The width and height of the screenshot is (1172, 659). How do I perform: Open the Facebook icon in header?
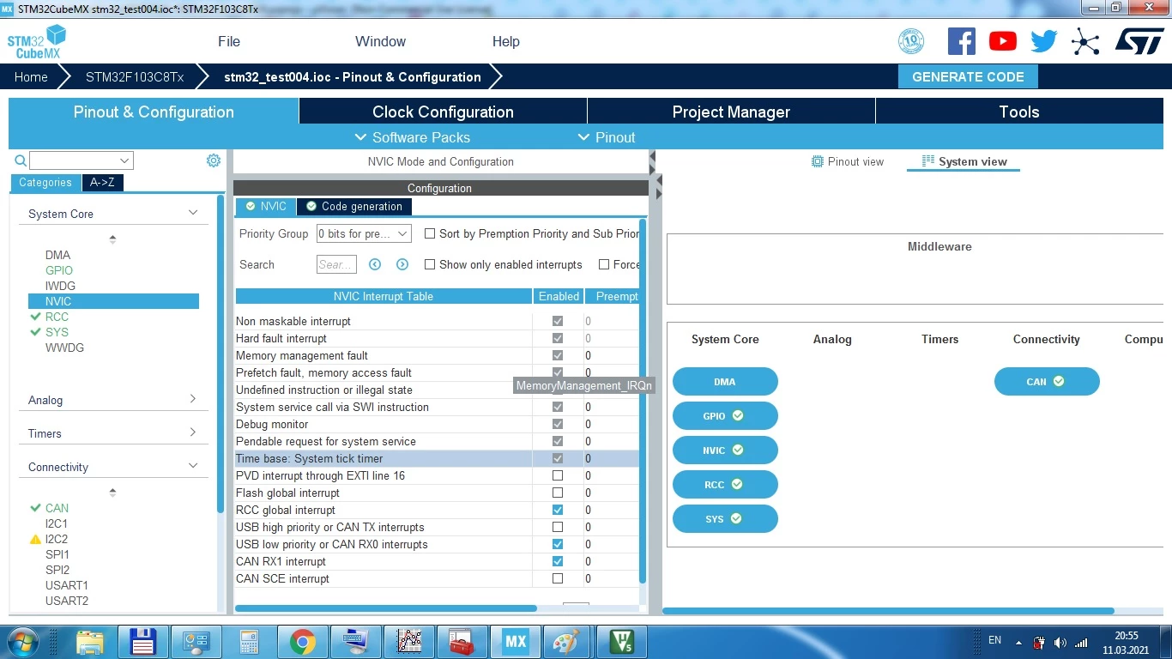point(961,41)
